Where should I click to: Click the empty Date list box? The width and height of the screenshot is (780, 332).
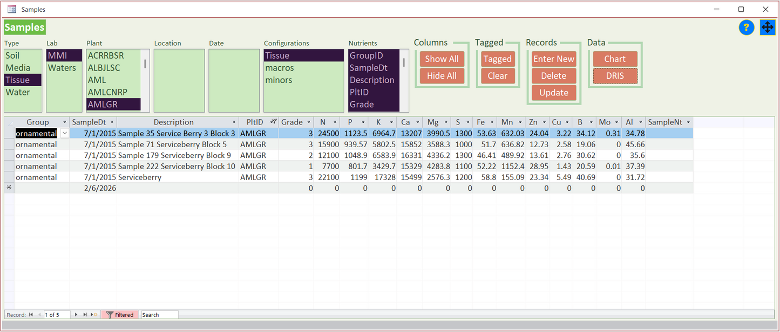pyautogui.click(x=234, y=80)
